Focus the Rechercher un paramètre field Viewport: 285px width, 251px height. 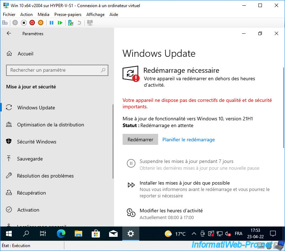57,70
